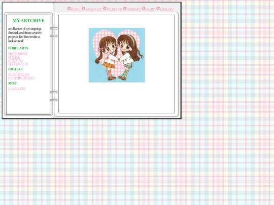Viewport: 274px width, 205px height.
Task: Open the JEWELLERY link
Action: tap(17, 89)
